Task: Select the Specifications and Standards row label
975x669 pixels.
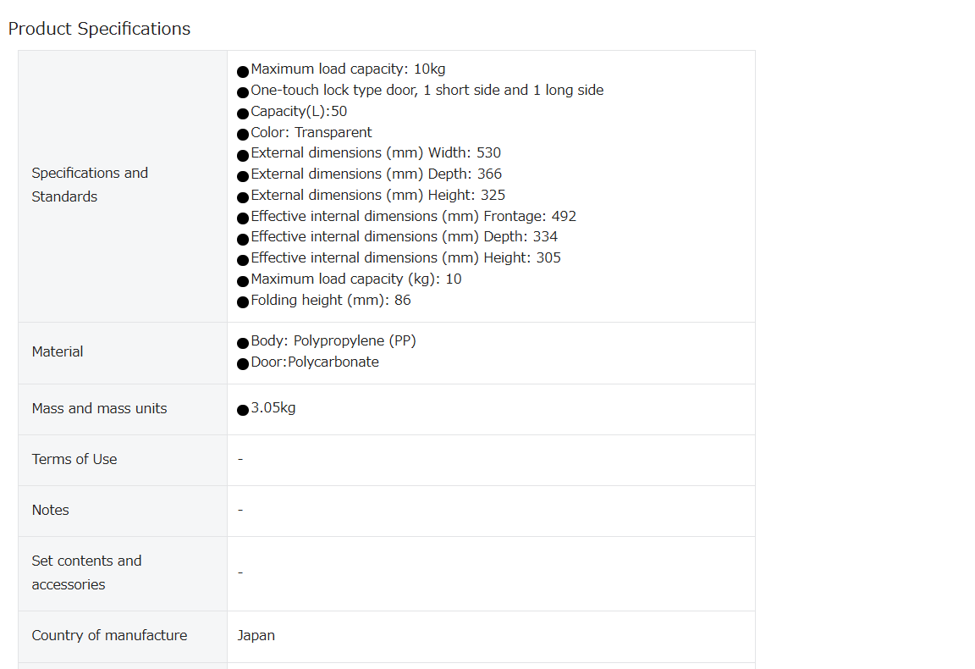Action: 90,185
